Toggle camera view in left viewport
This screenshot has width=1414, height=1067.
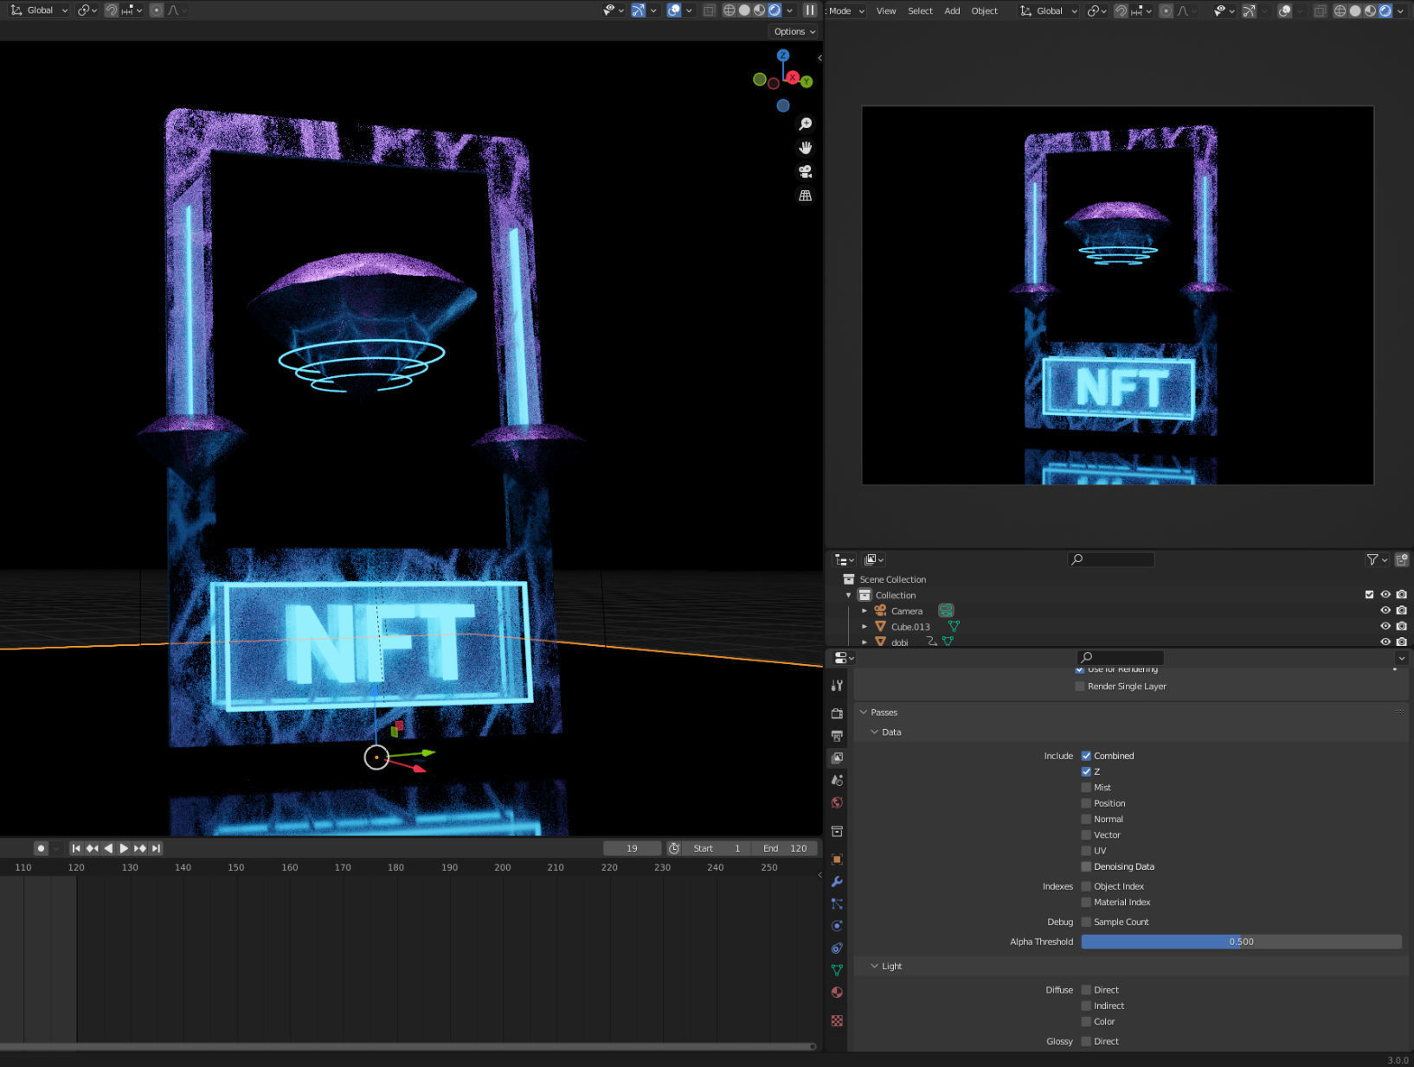click(x=805, y=171)
